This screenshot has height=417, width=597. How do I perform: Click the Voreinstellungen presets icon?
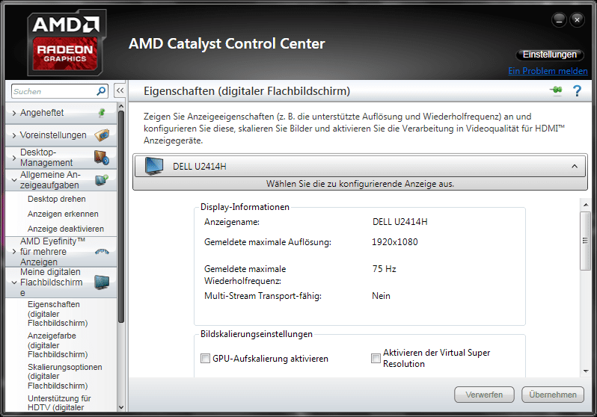(x=102, y=135)
